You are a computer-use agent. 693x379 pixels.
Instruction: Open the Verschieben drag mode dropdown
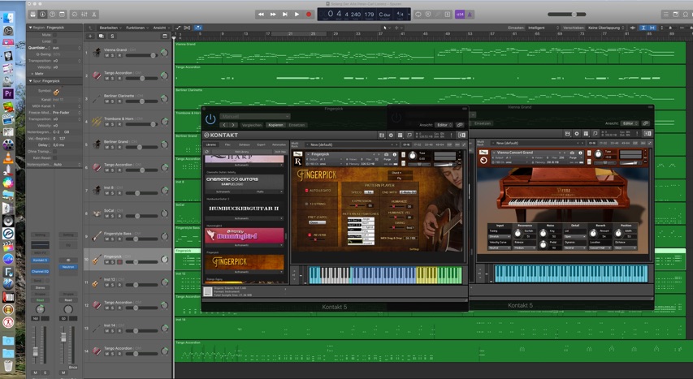point(605,28)
